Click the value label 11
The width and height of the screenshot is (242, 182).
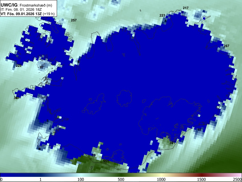tap(199, 130)
